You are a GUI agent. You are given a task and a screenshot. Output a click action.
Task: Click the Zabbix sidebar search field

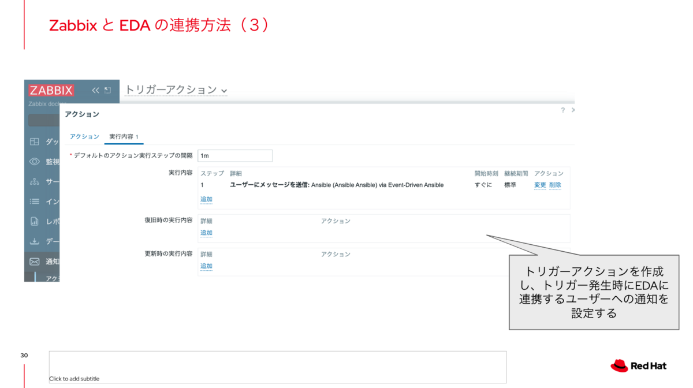pos(44,121)
